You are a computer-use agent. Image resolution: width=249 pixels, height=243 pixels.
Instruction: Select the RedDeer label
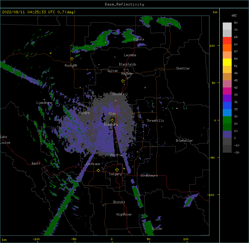point(127,74)
